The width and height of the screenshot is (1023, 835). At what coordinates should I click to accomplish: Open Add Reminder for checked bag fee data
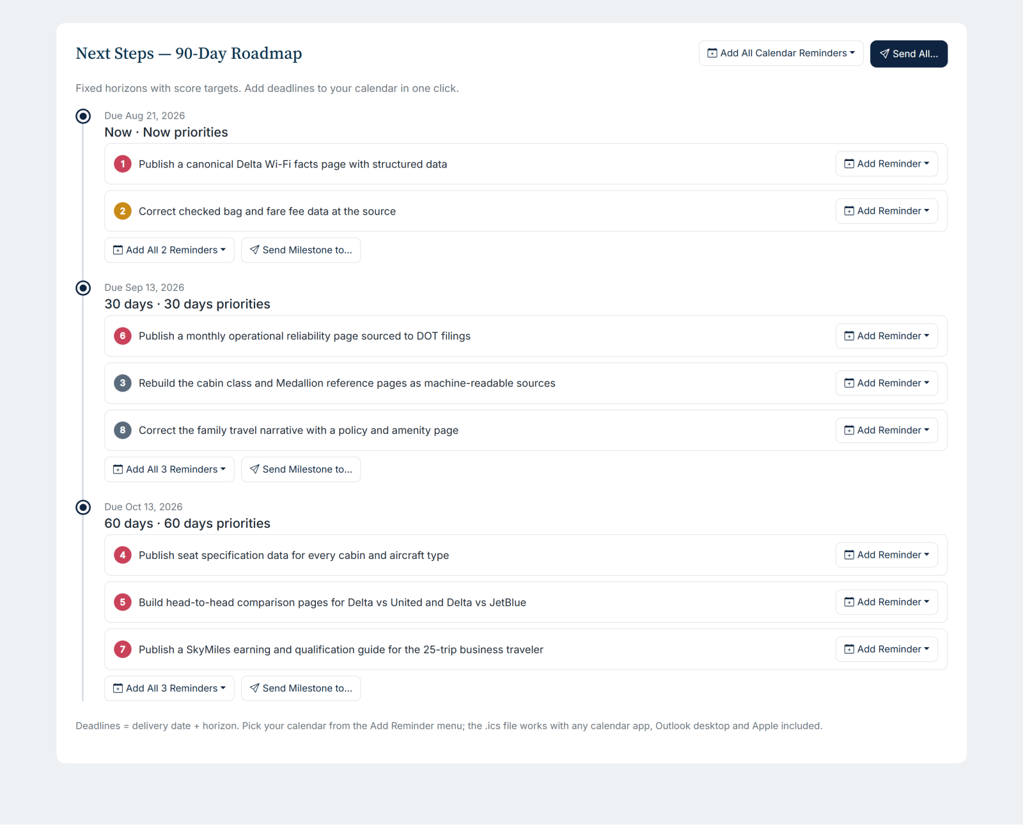click(x=886, y=211)
